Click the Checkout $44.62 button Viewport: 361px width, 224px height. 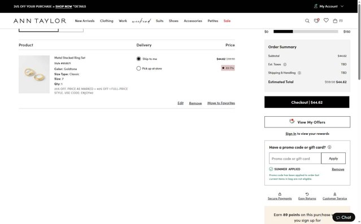[x=307, y=102]
